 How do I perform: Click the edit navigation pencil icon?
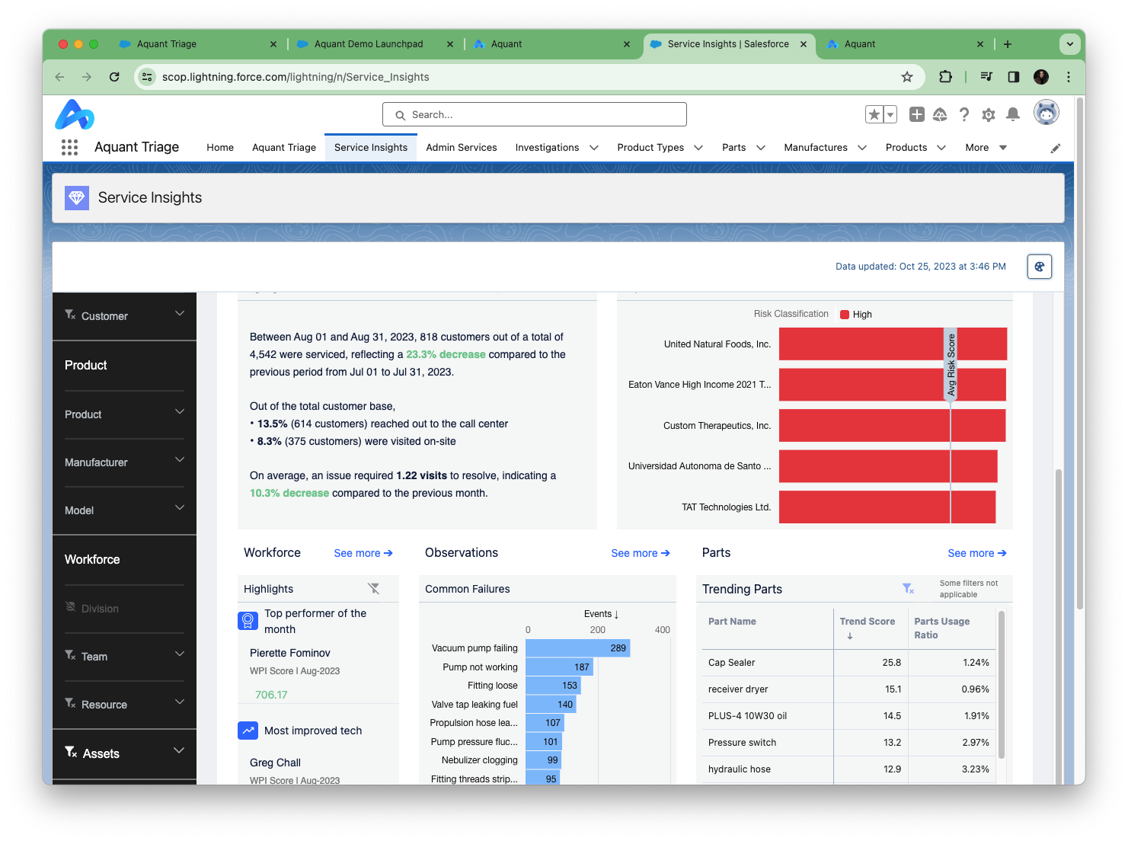tap(1056, 149)
